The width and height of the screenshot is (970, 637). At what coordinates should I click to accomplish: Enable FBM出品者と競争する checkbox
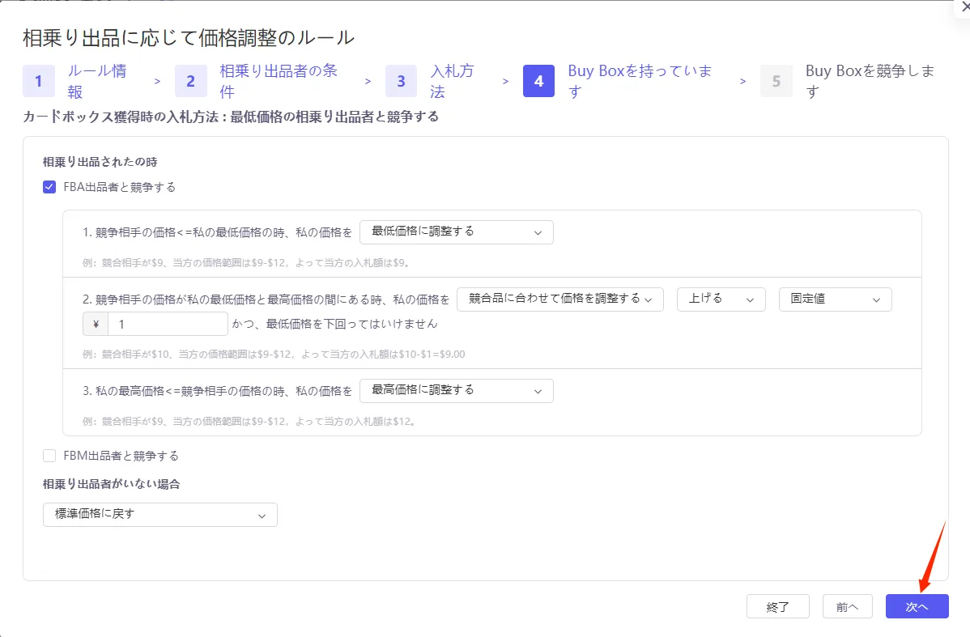(x=49, y=456)
